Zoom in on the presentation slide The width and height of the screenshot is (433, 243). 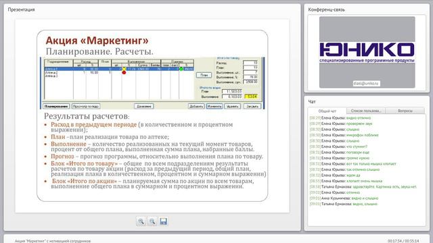(x=141, y=221)
